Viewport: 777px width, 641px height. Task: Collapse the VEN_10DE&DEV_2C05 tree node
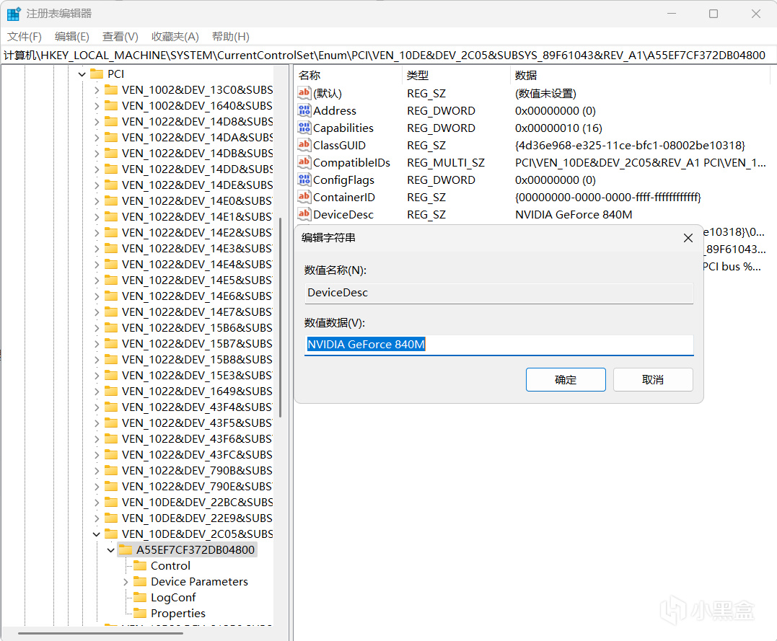tap(97, 534)
